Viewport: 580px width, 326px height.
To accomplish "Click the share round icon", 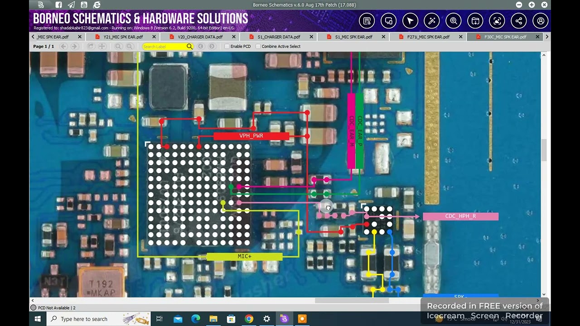I will pyautogui.click(x=519, y=21).
